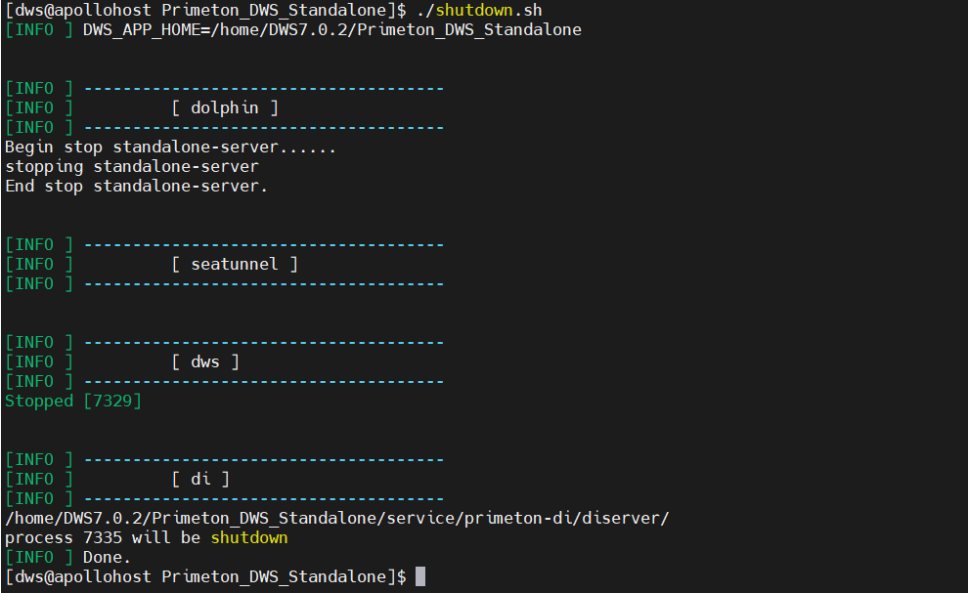Click the dashed line above seatunnel heading

[264, 245]
